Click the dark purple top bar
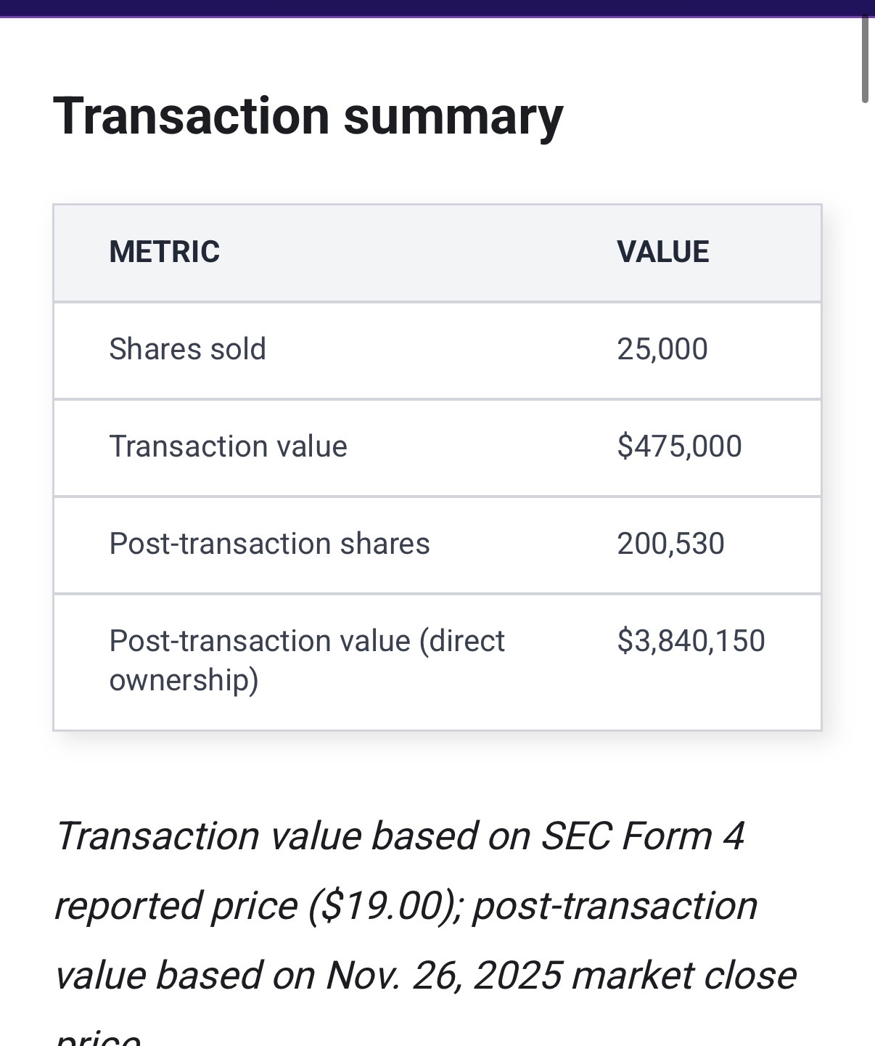This screenshot has width=875, height=1046. [435, 7]
